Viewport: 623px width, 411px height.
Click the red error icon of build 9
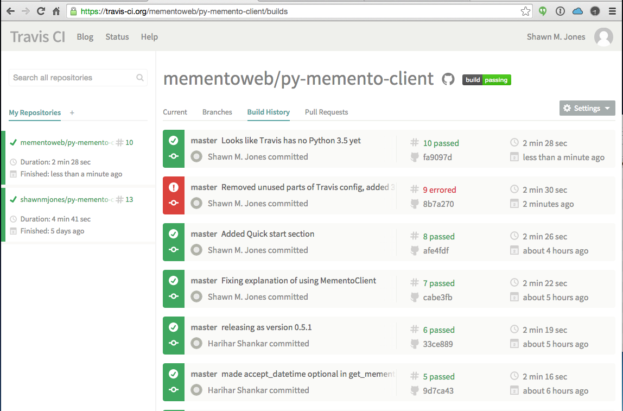click(174, 187)
